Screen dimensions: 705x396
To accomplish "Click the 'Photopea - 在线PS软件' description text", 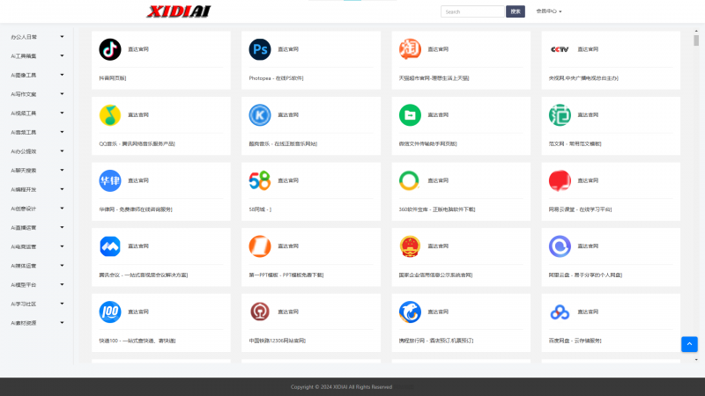I will (276, 78).
